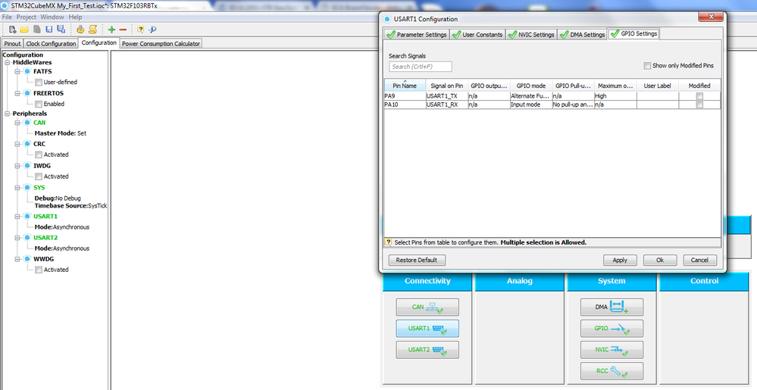Click the Ok button

(x=660, y=261)
